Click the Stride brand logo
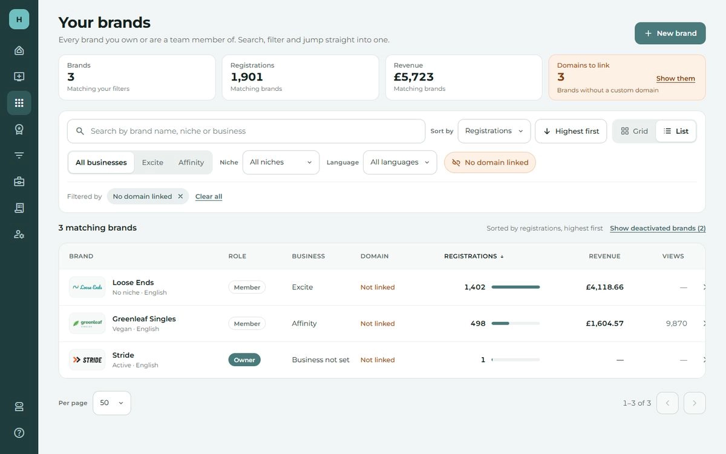This screenshot has width=726, height=454. 87,360
